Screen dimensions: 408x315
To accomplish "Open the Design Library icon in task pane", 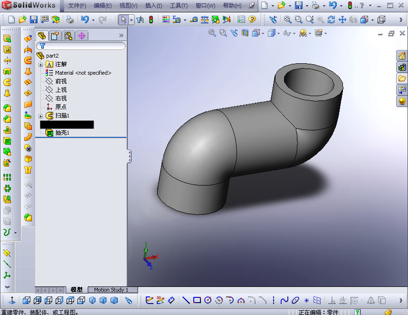I will [402, 67].
